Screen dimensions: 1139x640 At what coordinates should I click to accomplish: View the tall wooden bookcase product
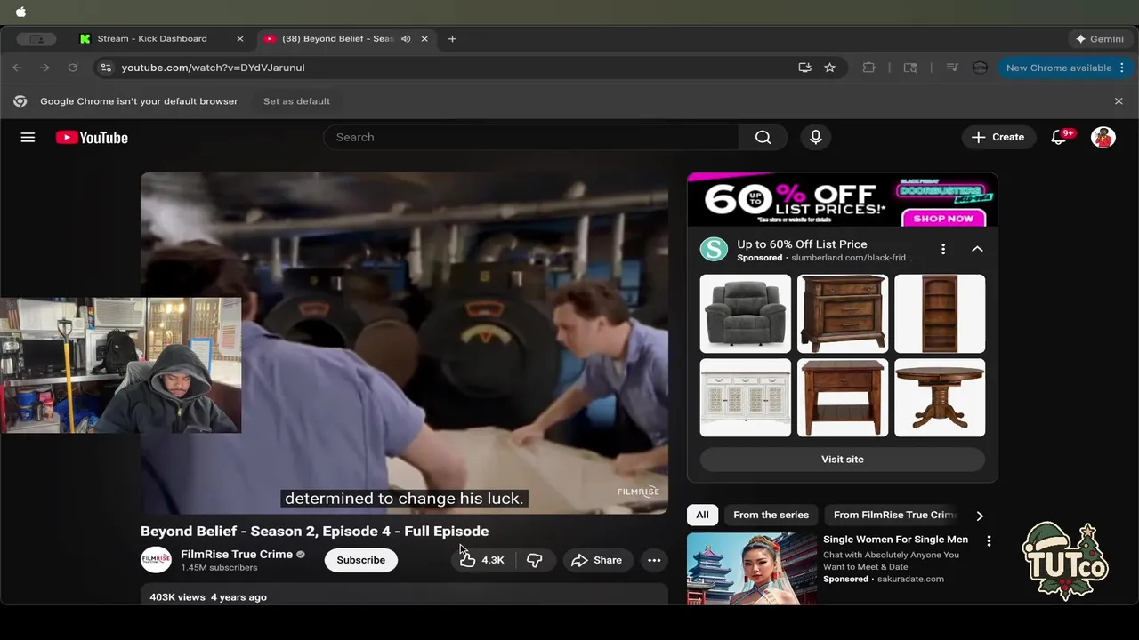[x=940, y=314]
